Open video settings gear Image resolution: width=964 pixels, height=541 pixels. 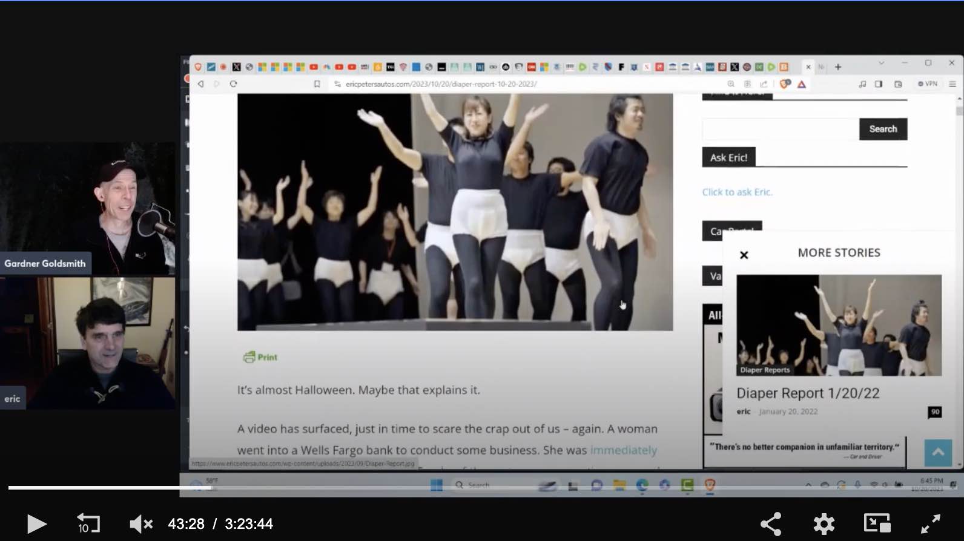pyautogui.click(x=824, y=523)
